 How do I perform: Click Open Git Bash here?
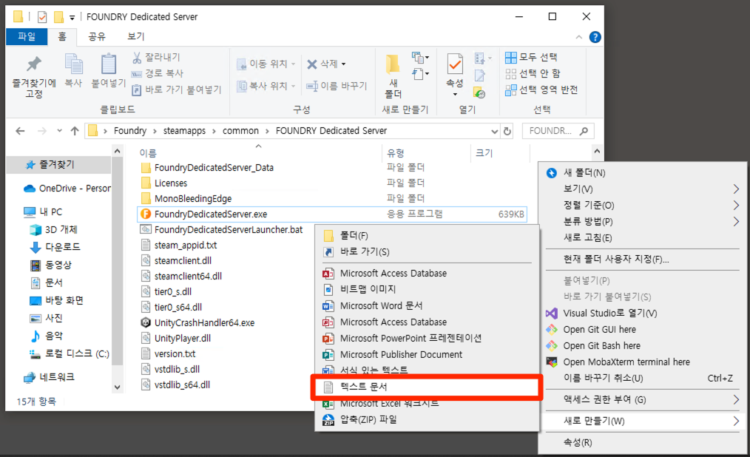point(601,345)
